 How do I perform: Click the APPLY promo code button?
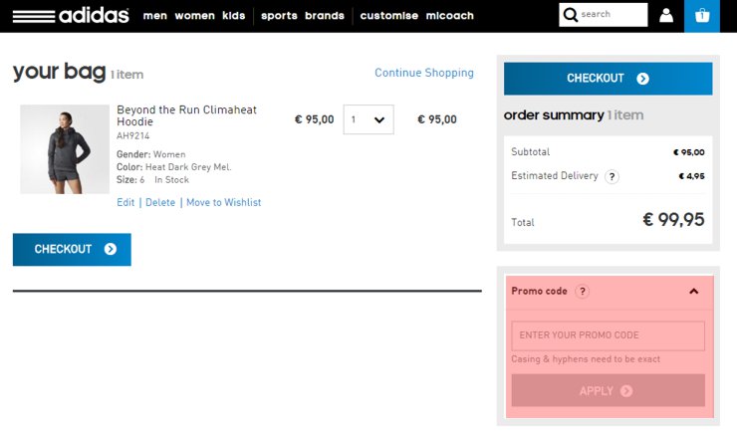click(x=608, y=390)
